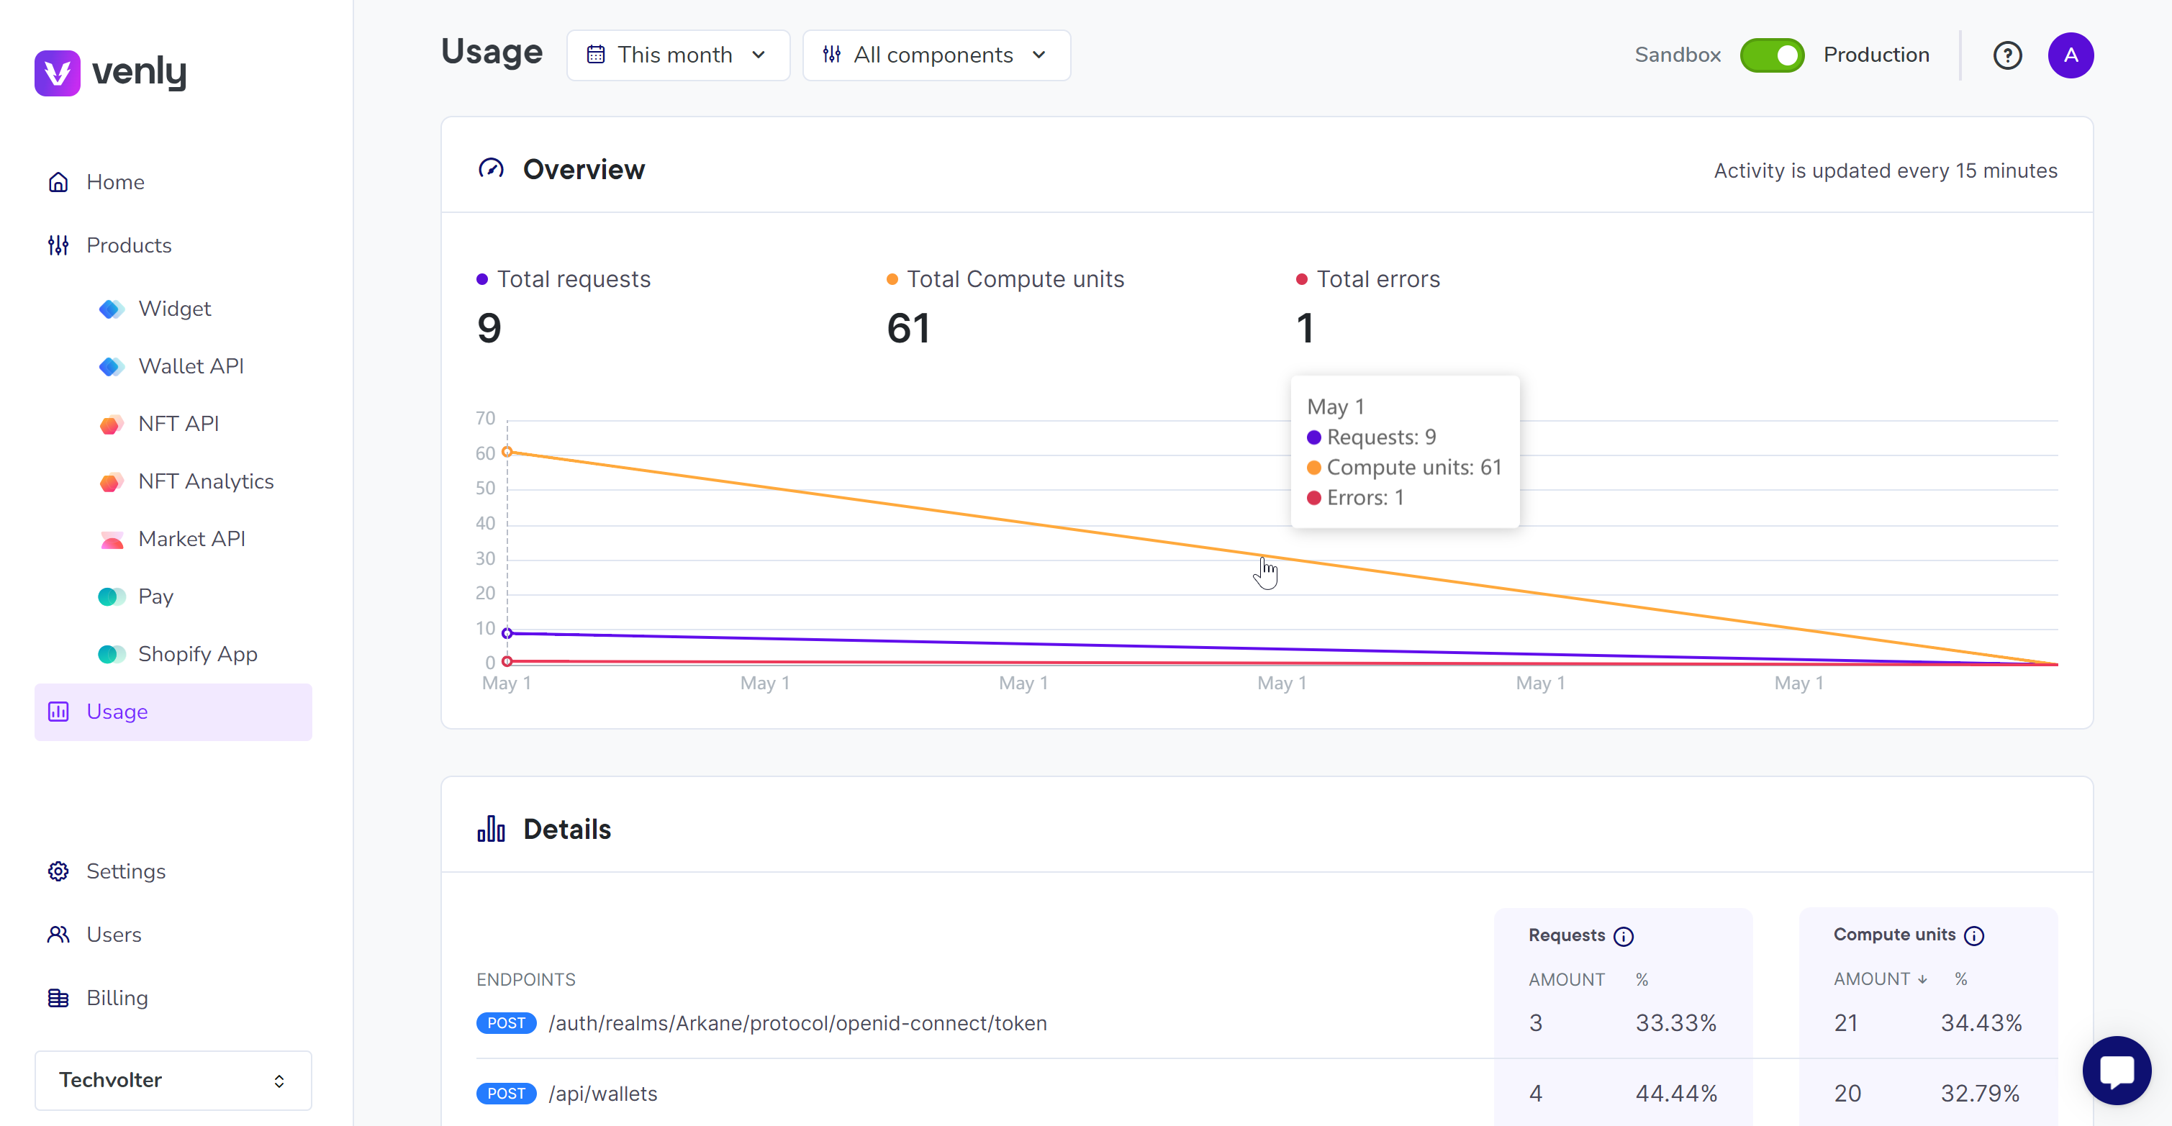Viewport: 2172px width, 1126px height.
Task: Open the help question mark icon
Action: tap(2006, 55)
